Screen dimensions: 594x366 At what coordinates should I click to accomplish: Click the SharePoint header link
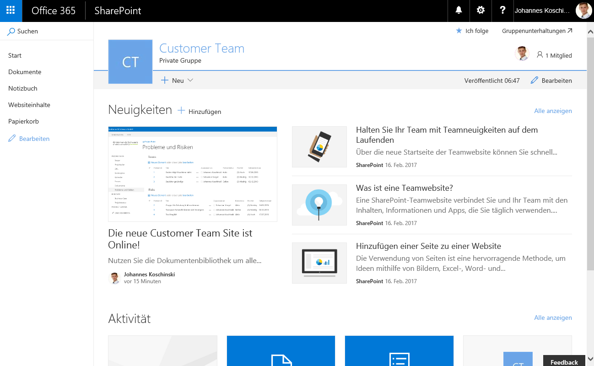pos(118,11)
